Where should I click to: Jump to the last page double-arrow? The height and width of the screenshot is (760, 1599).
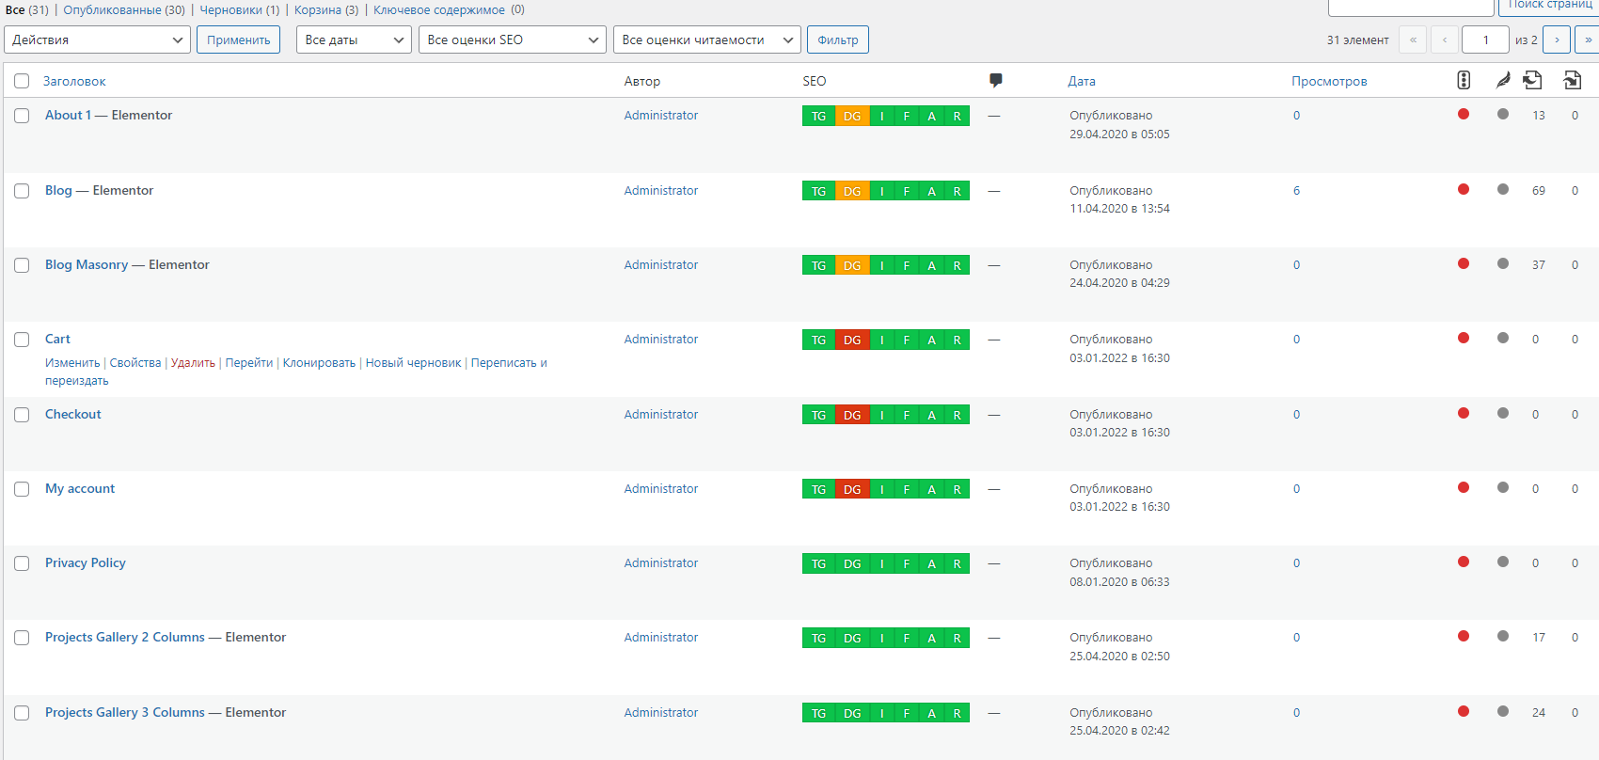(x=1588, y=40)
